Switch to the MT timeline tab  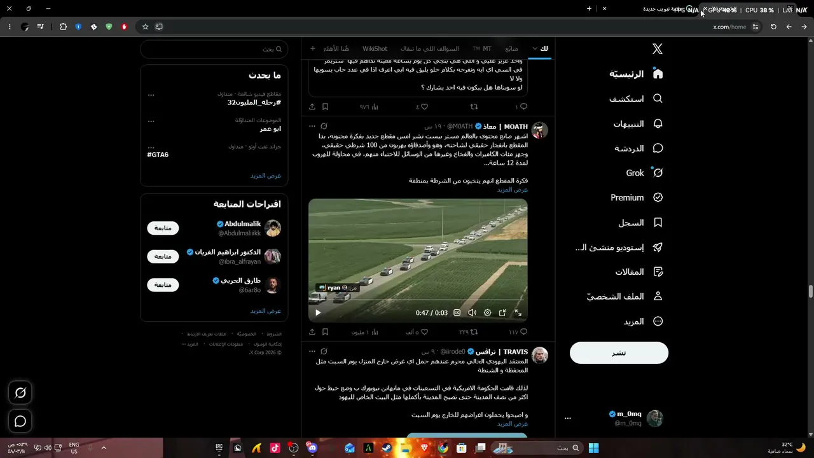[x=483, y=48]
